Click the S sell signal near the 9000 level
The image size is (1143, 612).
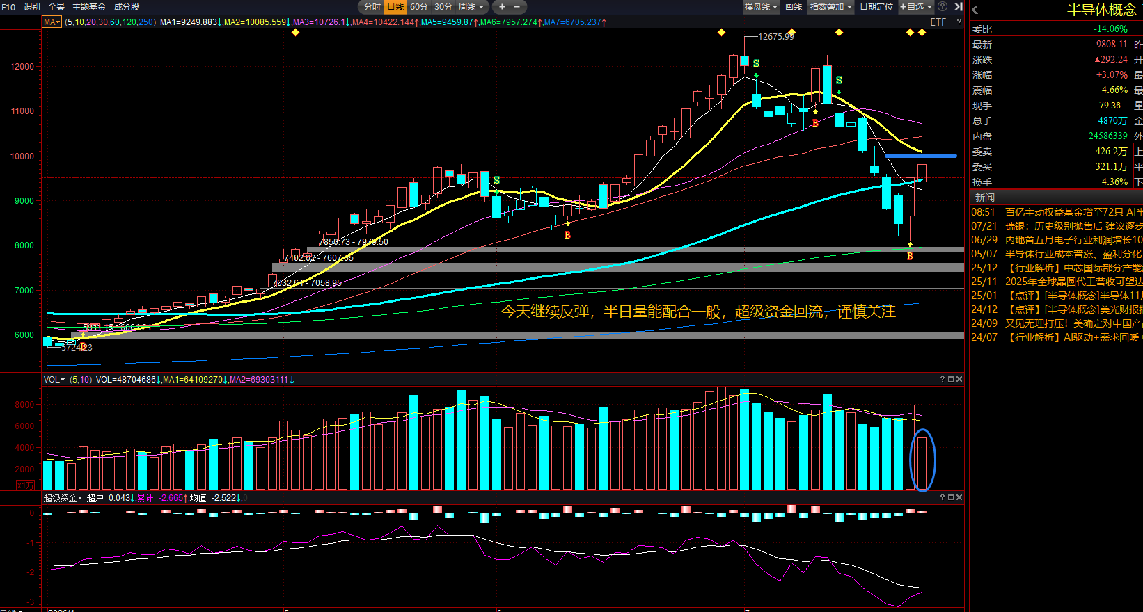496,181
